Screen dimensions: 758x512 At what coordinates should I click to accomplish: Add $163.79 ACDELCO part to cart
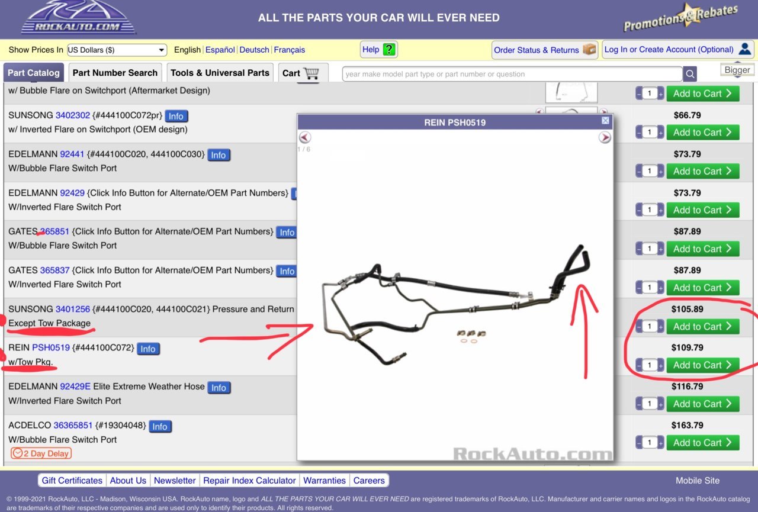click(703, 443)
